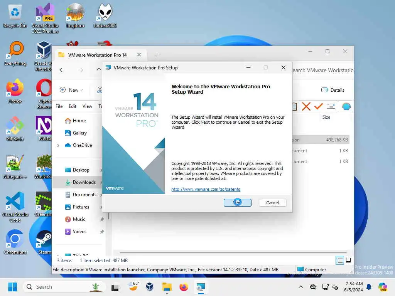Viewport: 395px width, 296px height.
Task: Select Gallery in Explorer navigation pane
Action: (76, 133)
